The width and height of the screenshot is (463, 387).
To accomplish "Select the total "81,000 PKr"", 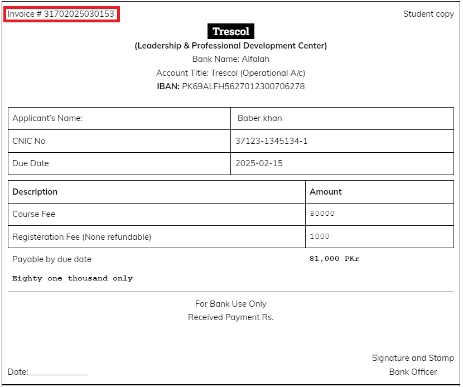I will [x=335, y=259].
